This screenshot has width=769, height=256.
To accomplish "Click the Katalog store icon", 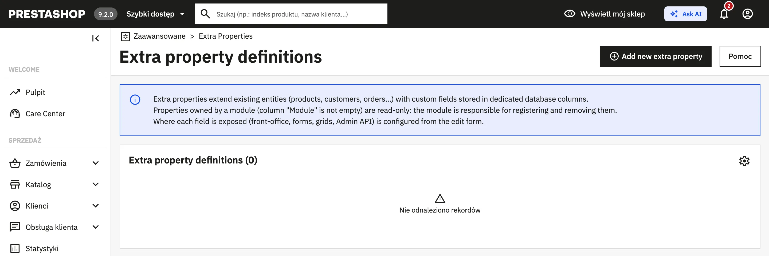I will [15, 185].
